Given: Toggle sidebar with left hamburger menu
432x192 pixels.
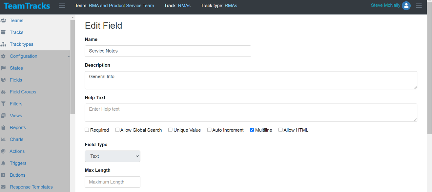Looking at the screenshot, I should pos(62,6).
